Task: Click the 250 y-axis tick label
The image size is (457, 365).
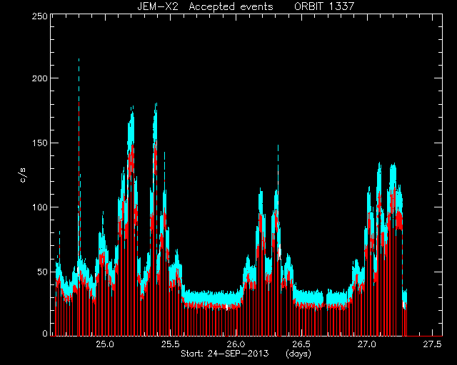Action: 40,16
